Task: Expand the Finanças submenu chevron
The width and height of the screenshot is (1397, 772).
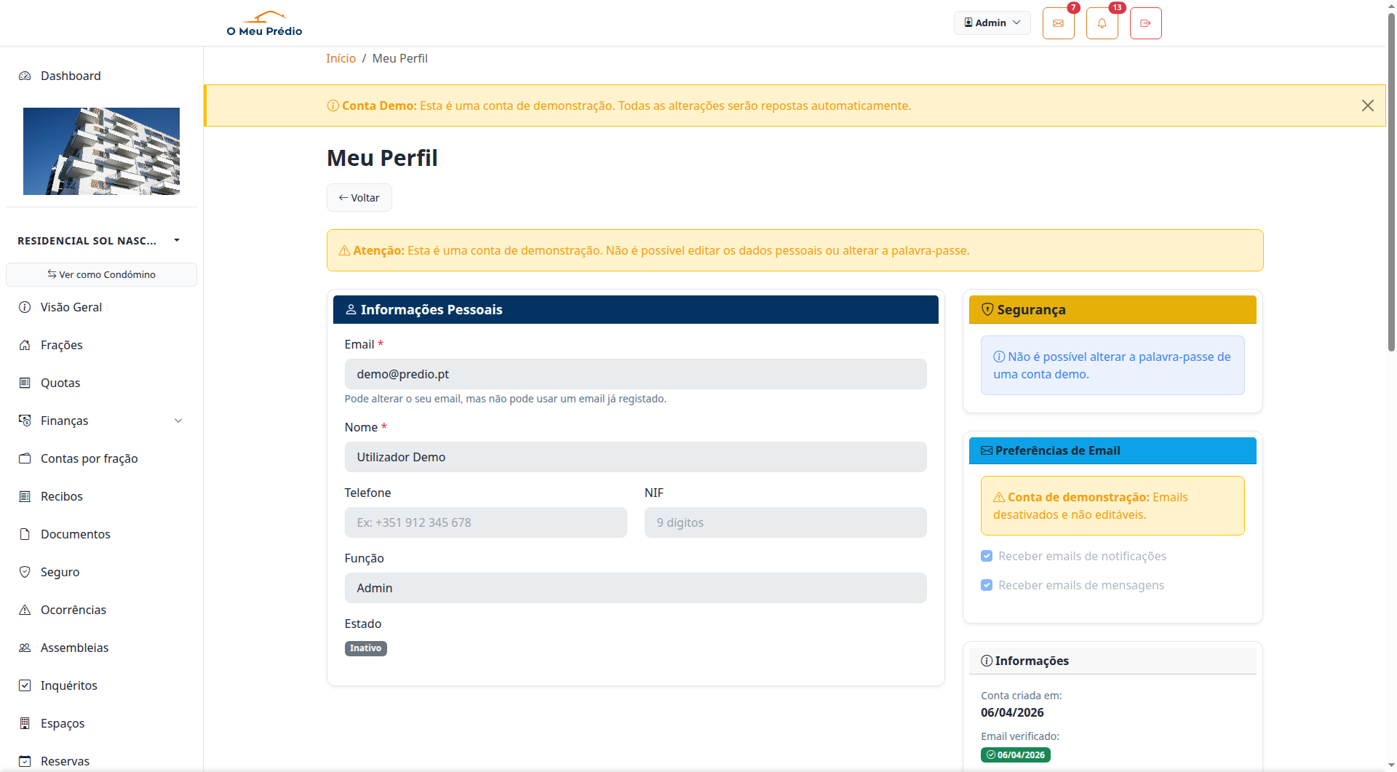Action: tap(178, 421)
